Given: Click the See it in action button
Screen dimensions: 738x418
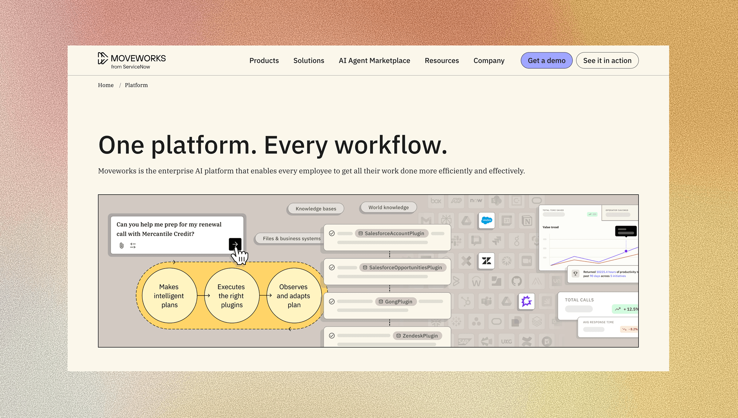Looking at the screenshot, I should [x=607, y=61].
